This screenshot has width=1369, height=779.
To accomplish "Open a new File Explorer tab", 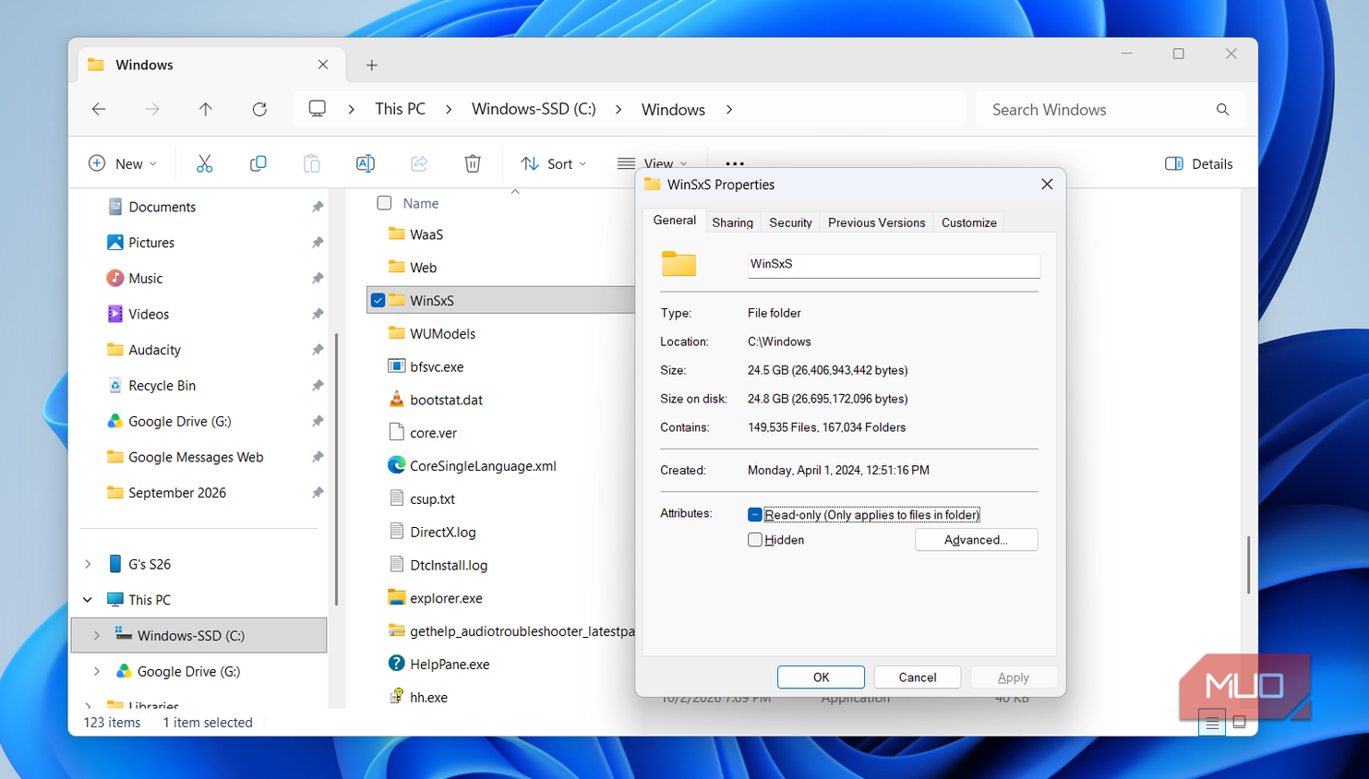I will [x=371, y=65].
